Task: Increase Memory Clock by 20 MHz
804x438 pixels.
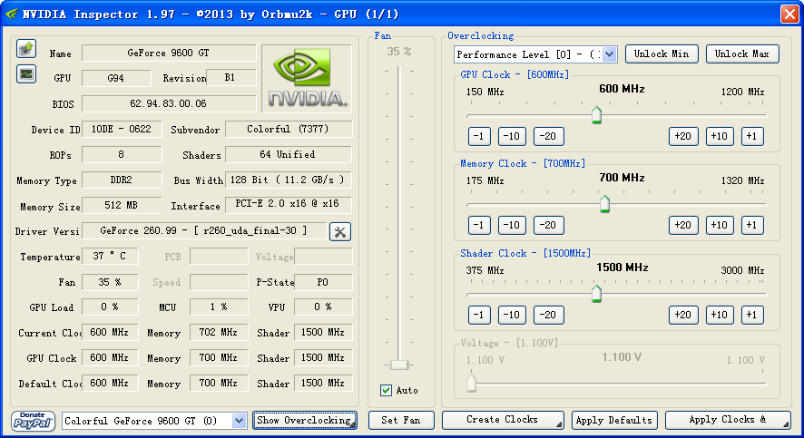Action: 683,225
